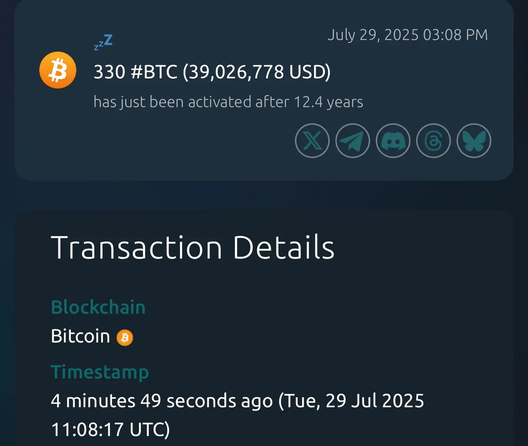Click small Bitcoin icon beside Bitcoin label
This screenshot has width=528, height=446.
pyautogui.click(x=125, y=338)
